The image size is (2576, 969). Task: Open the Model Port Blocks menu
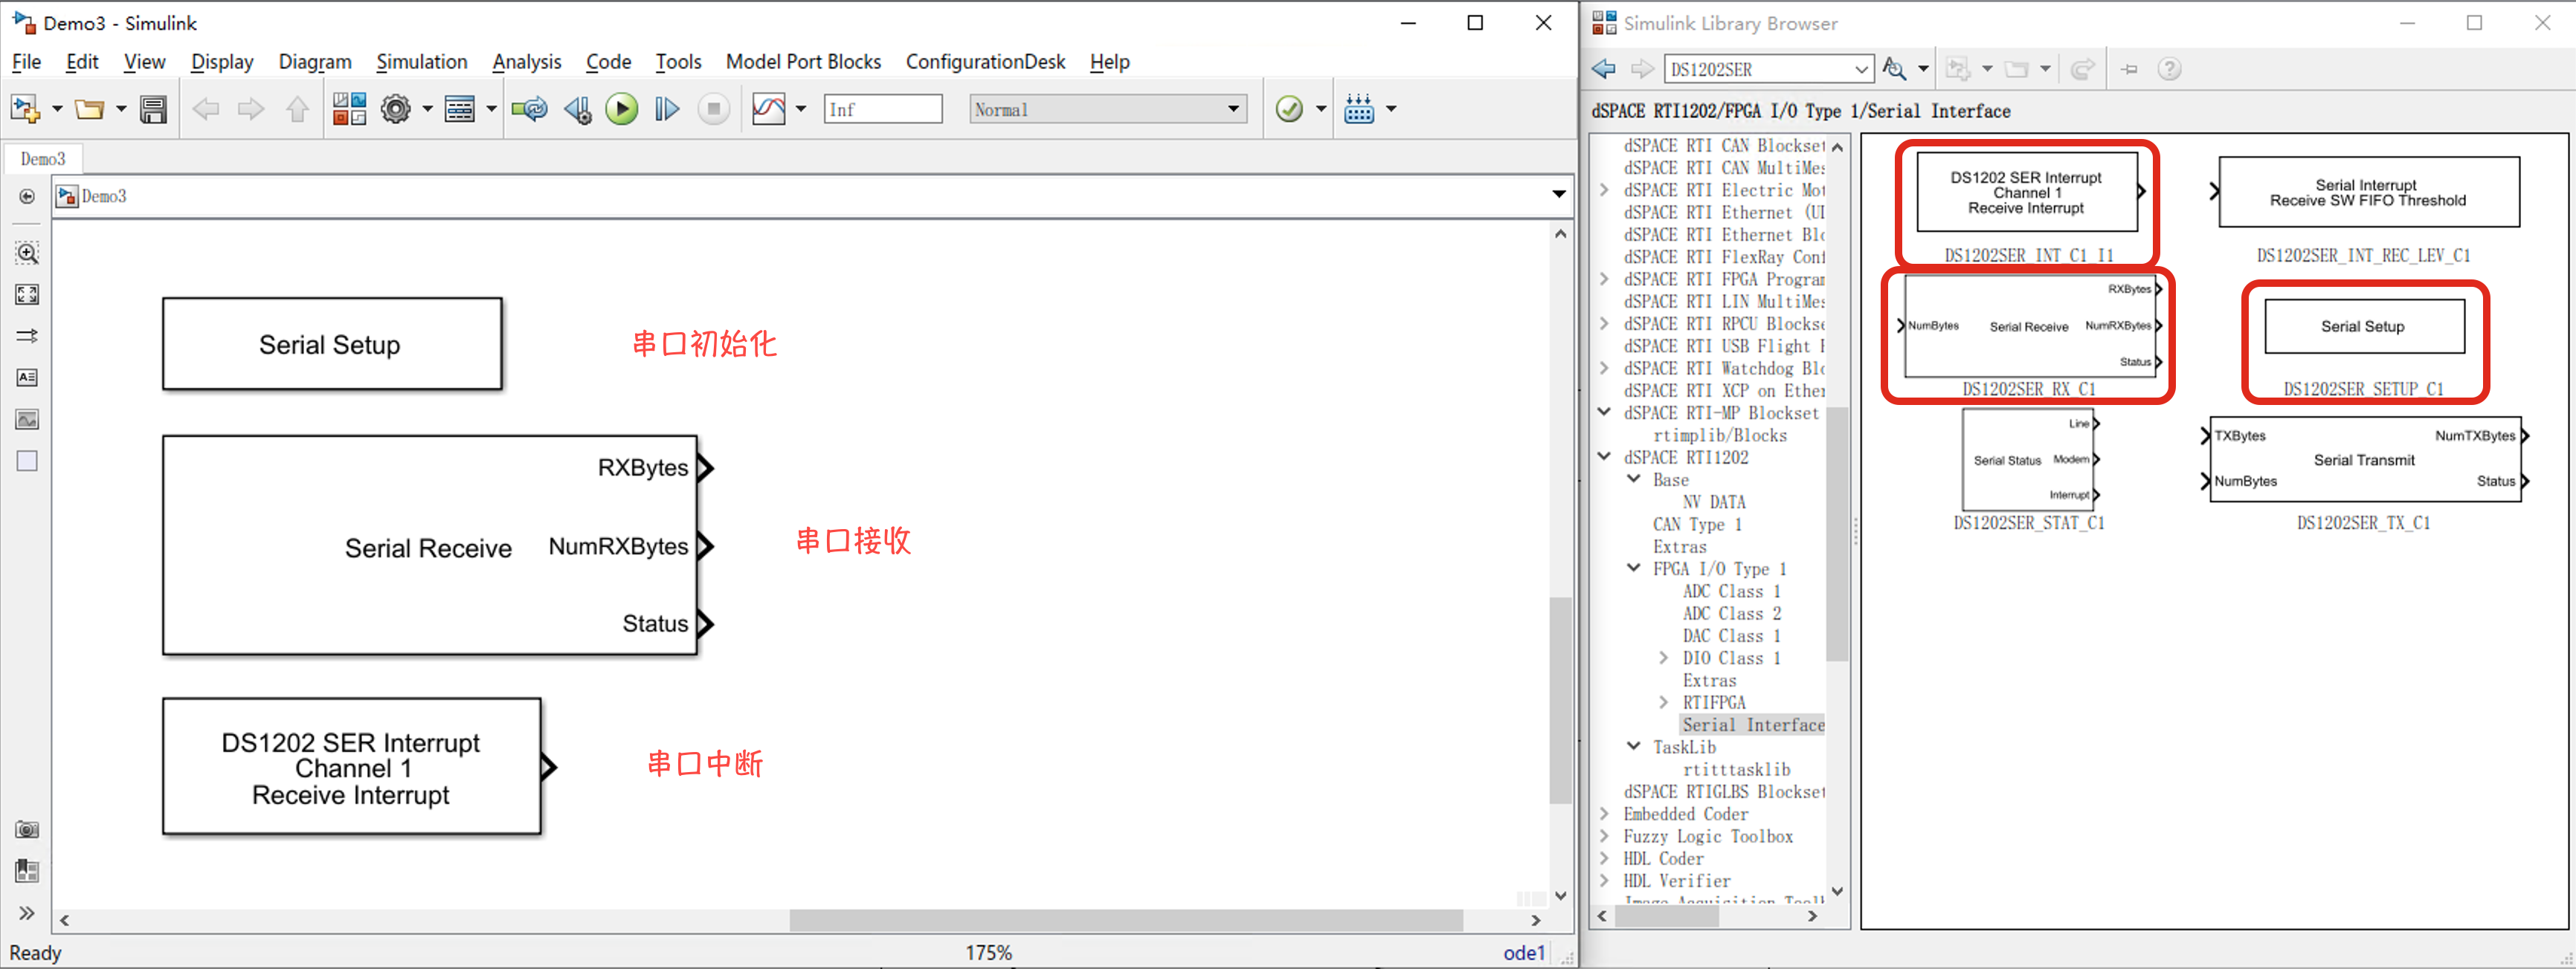803,62
